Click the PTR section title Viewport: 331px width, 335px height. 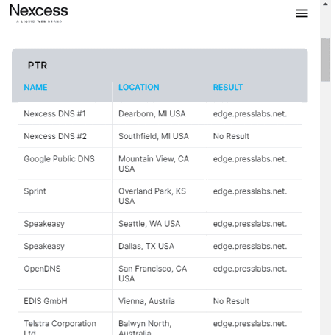(38, 66)
